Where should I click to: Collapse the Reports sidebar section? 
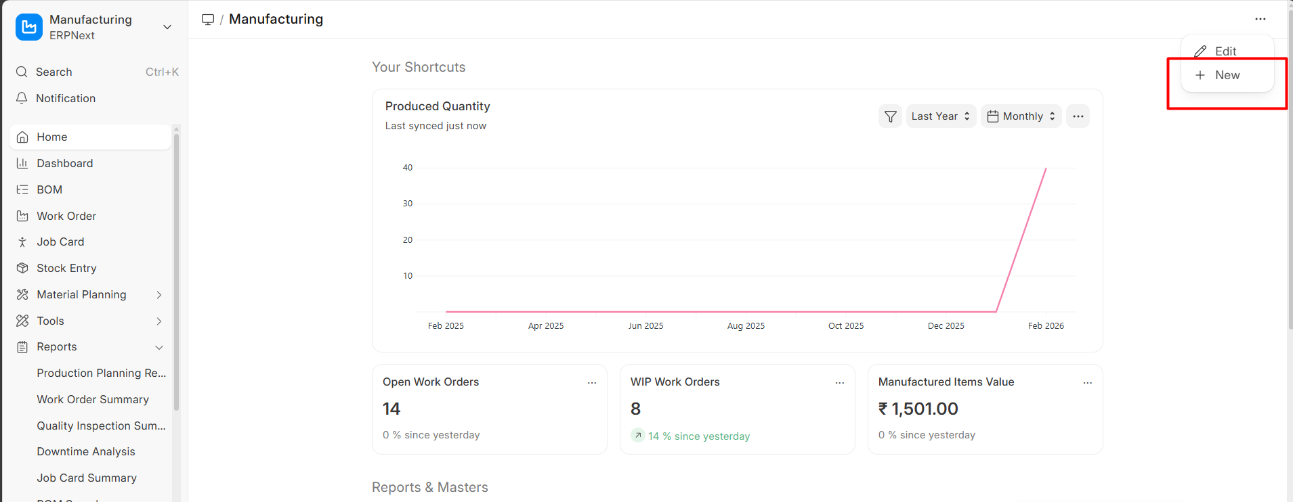[x=159, y=347]
